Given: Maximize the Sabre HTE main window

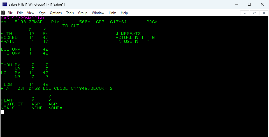Looking at the screenshot, I should [x=249, y=4].
